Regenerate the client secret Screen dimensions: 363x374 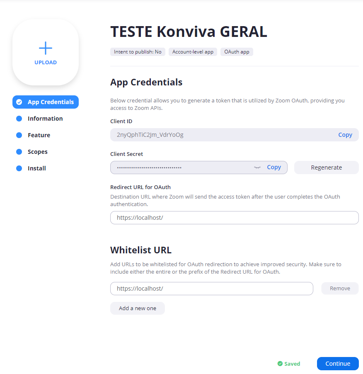(326, 168)
